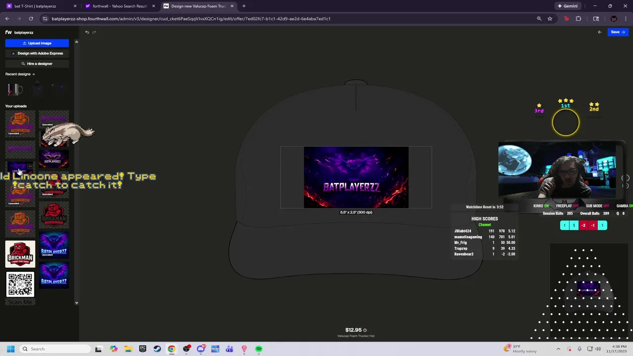
Task: Focus the address bar URL
Action: [191, 19]
